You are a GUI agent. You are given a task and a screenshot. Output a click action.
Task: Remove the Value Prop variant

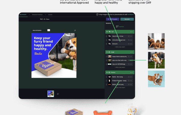[x=131, y=36]
